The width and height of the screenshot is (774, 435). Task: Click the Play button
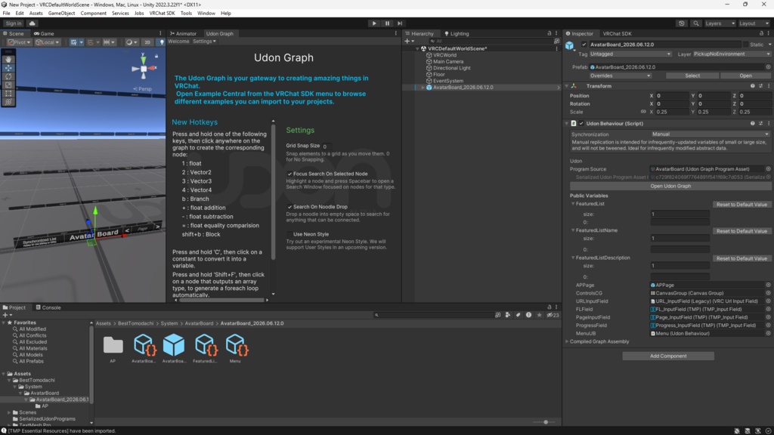pos(374,23)
